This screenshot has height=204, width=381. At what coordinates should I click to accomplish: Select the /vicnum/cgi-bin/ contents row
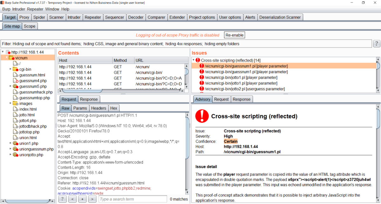click(121, 72)
